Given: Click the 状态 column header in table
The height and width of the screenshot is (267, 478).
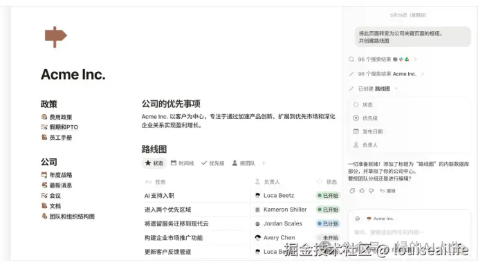Looking at the screenshot, I should [x=327, y=182].
